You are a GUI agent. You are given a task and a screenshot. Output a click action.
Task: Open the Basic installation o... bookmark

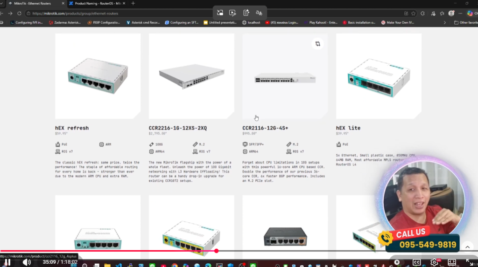pyautogui.click(x=359, y=22)
